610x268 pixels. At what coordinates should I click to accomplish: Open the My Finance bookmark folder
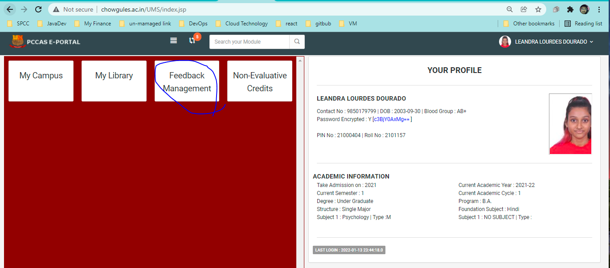tap(93, 24)
